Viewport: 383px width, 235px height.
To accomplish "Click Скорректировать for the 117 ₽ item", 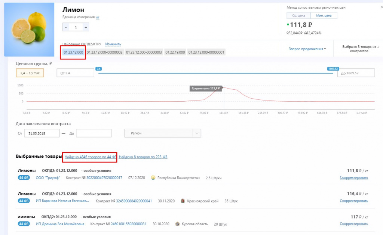I will (354, 224).
